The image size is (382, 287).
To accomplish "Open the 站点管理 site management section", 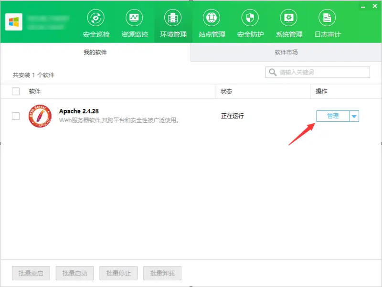I will [x=211, y=21].
